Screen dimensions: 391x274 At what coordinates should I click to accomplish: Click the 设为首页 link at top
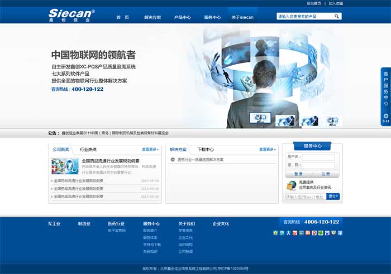coord(314,3)
